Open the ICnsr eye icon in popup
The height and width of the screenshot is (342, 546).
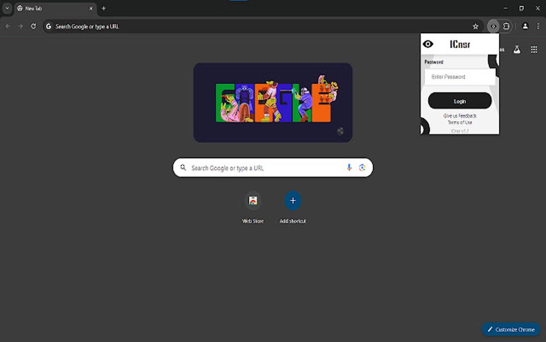click(428, 44)
